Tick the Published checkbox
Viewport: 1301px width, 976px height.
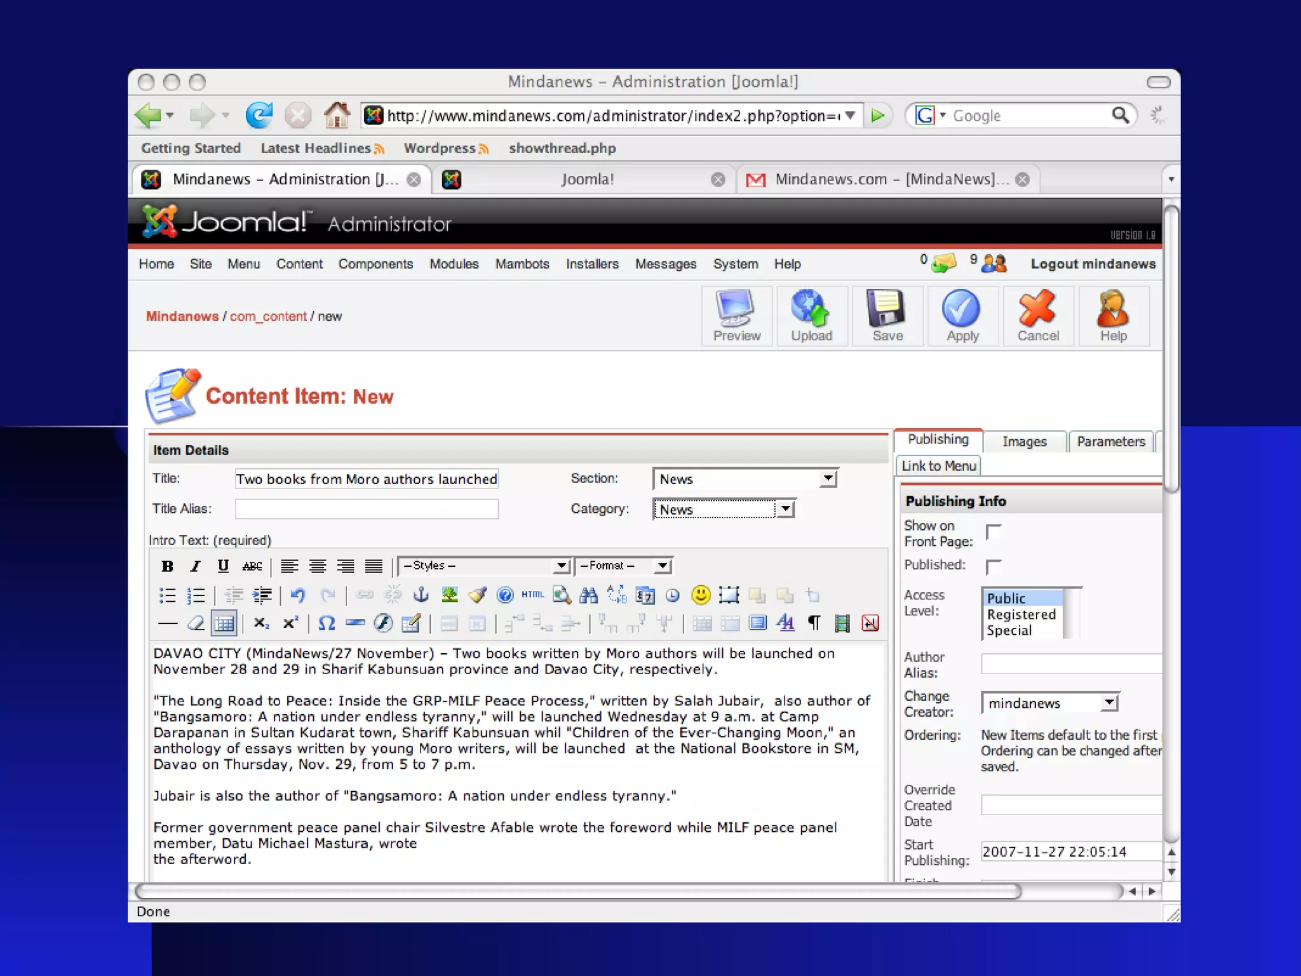(994, 567)
